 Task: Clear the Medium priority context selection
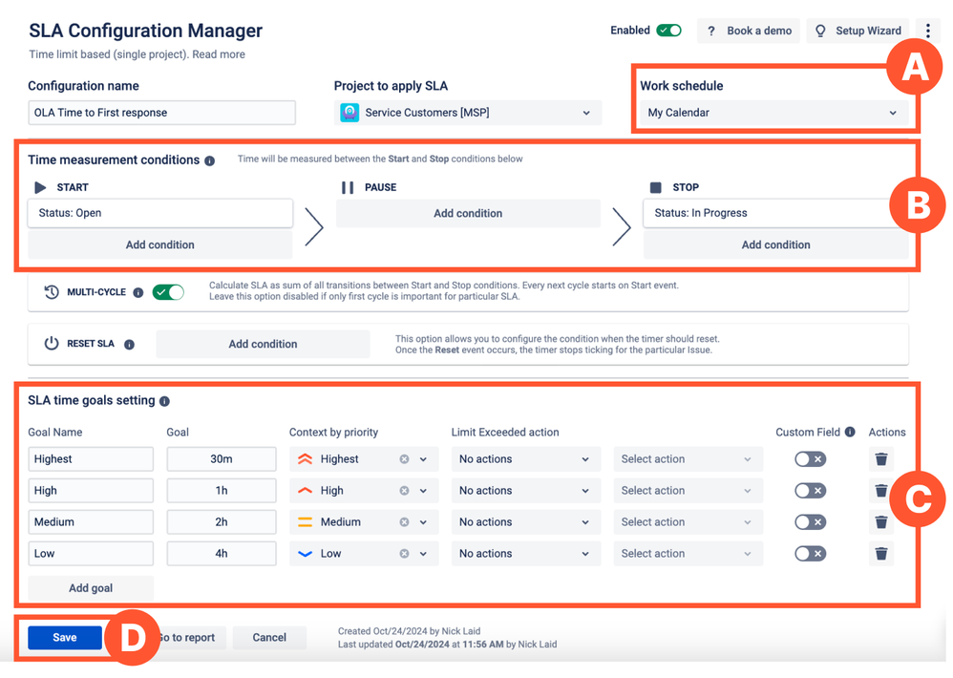pos(404,522)
